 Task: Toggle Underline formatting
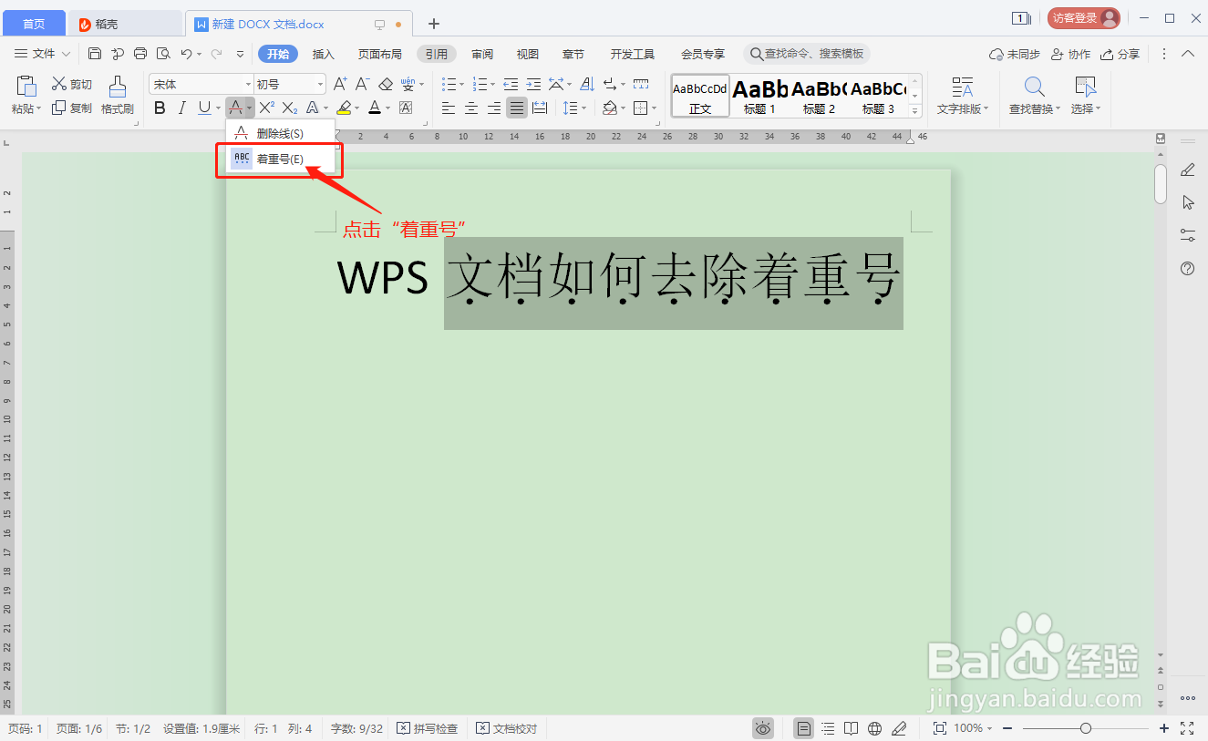[204, 108]
